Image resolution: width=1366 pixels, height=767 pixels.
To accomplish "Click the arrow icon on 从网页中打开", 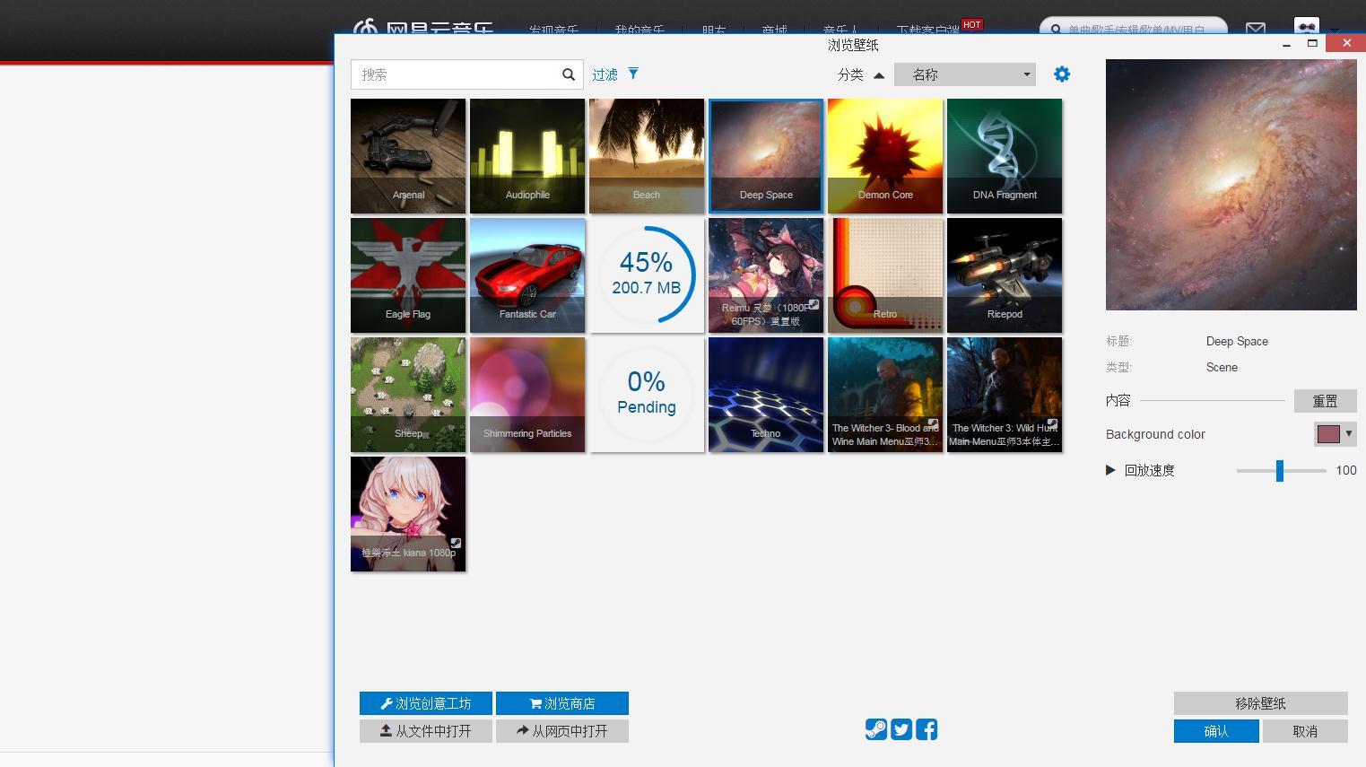I will pos(524,730).
